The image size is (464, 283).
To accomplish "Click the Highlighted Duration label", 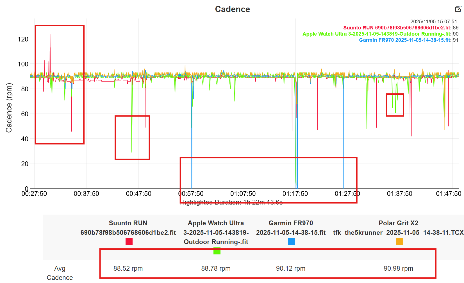I will pos(231,202).
